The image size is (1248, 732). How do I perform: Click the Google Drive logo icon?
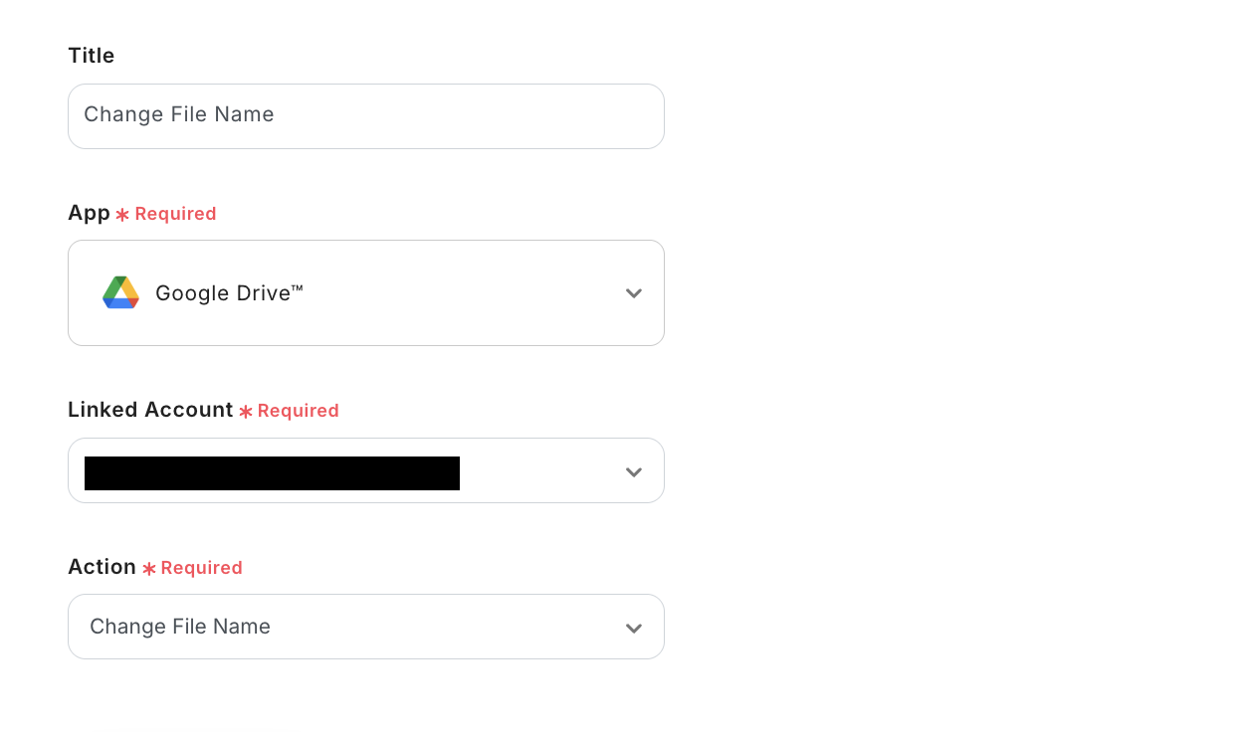120,292
